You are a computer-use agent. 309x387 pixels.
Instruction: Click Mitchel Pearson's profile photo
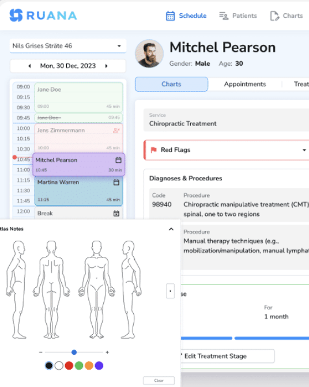(149, 54)
